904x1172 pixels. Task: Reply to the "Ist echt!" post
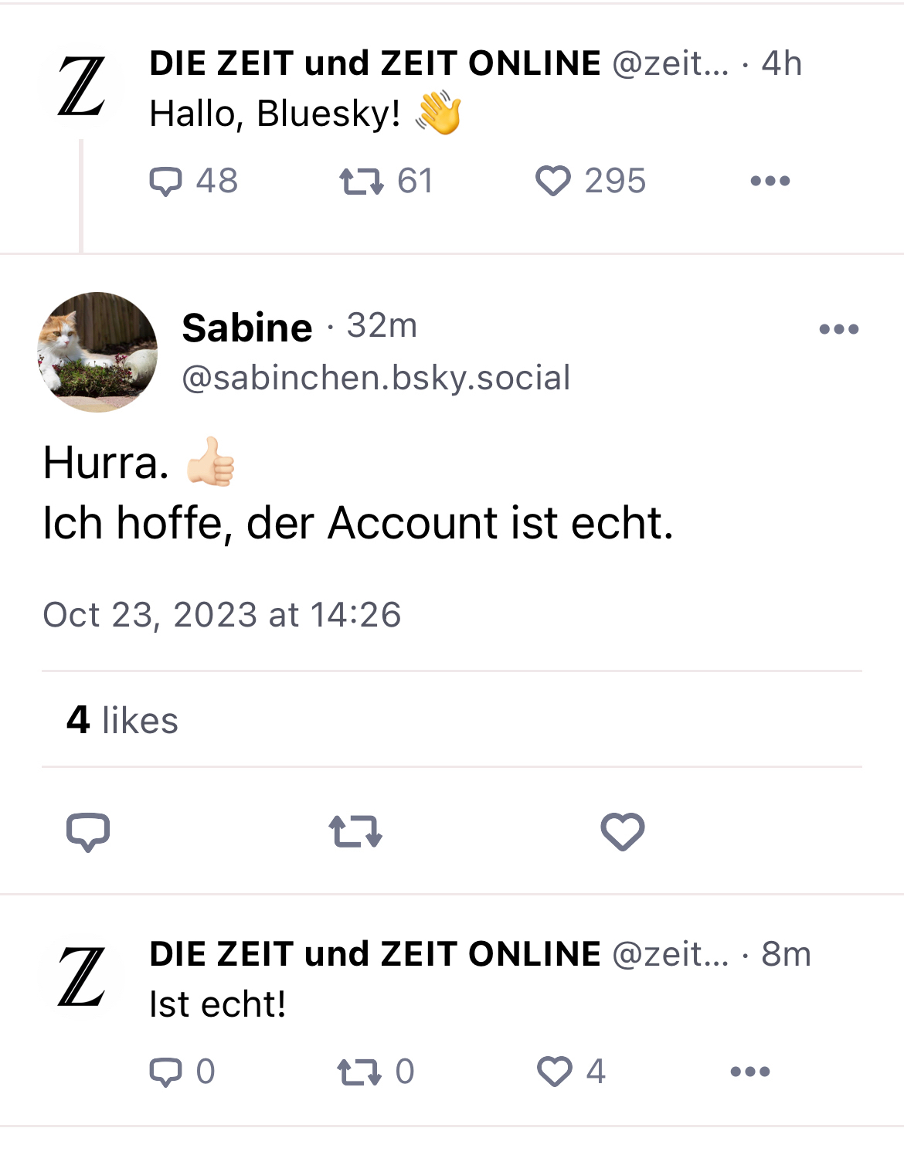[165, 1072]
